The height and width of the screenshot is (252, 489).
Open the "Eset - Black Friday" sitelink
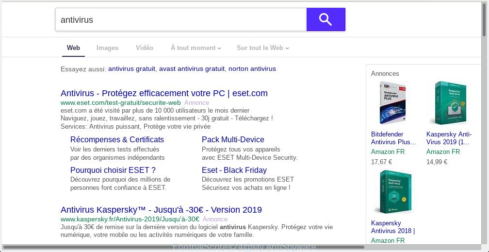point(234,170)
